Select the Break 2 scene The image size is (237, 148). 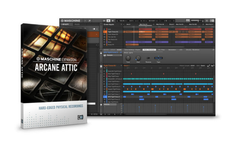point(171,24)
